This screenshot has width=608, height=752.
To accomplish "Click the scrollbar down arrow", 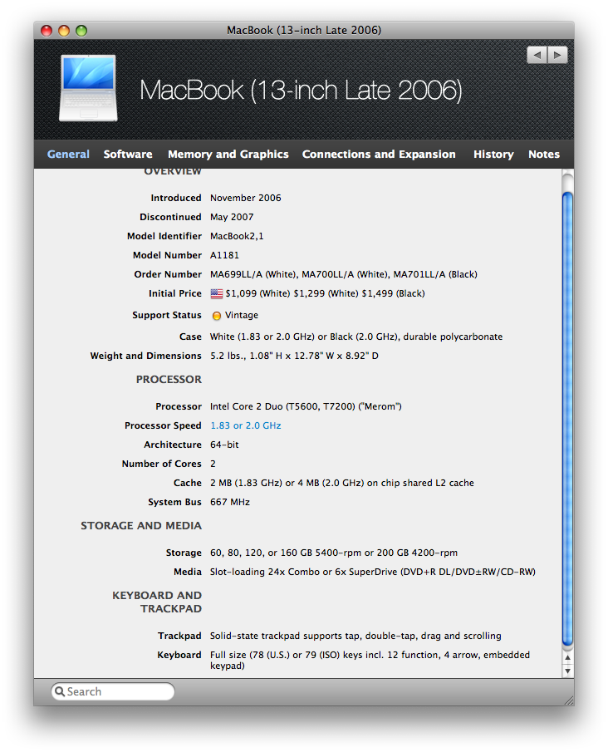I will pyautogui.click(x=568, y=671).
